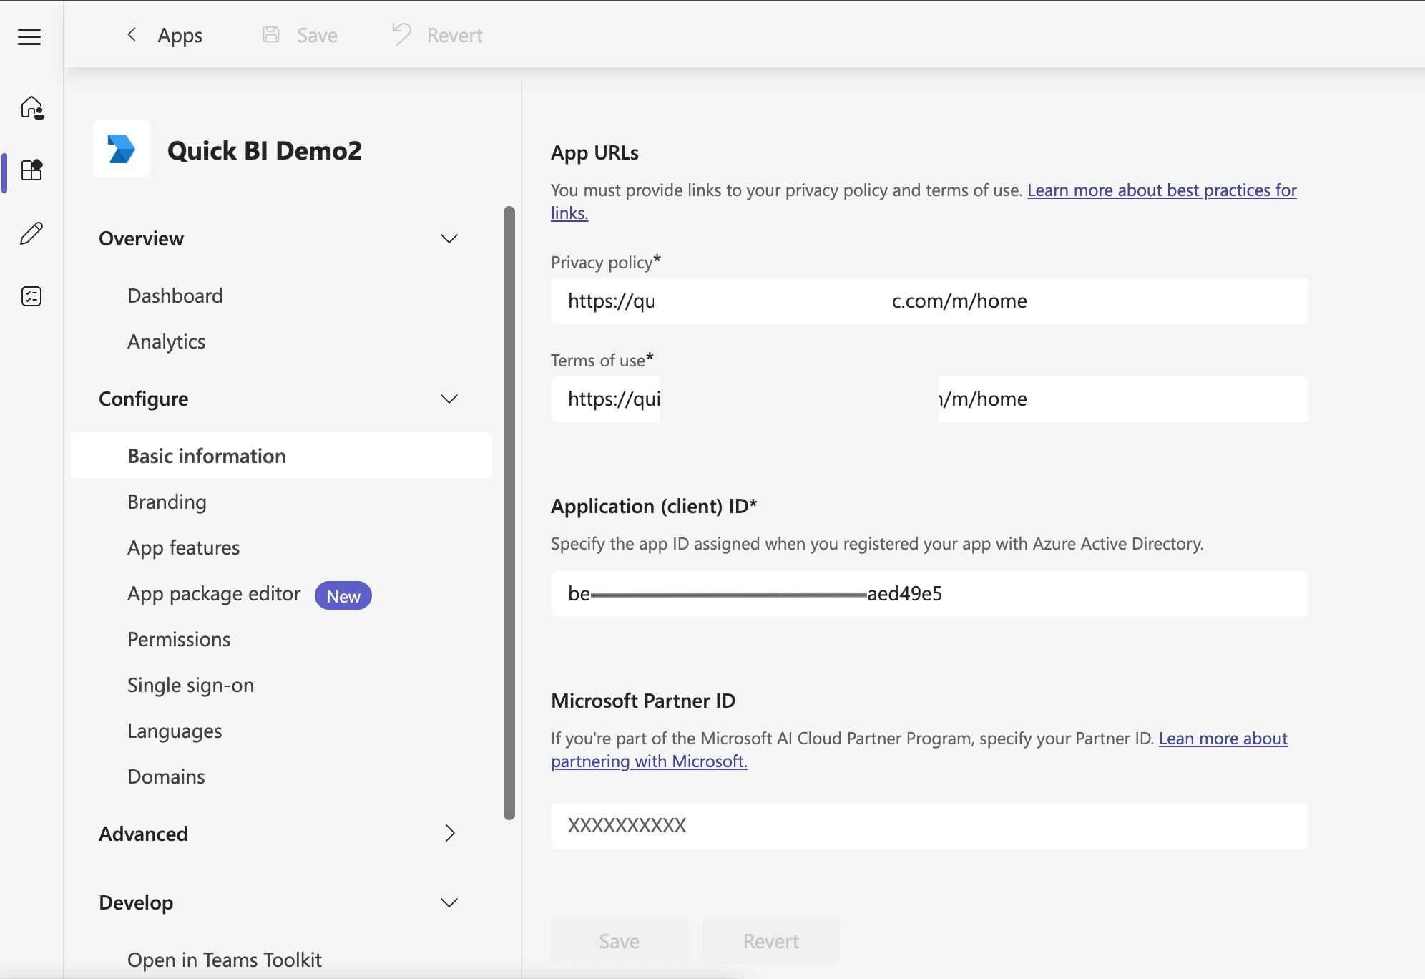Screen dimensions: 1425x979
Task: Open the Apps icon in sidebar
Action: click(32, 170)
